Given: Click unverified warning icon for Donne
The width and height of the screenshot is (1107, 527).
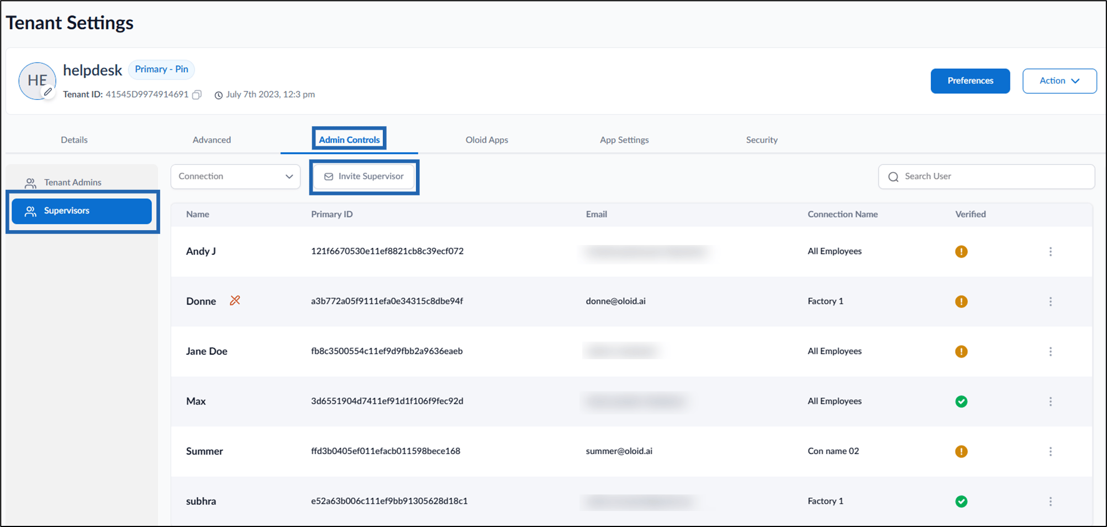Looking at the screenshot, I should (961, 301).
